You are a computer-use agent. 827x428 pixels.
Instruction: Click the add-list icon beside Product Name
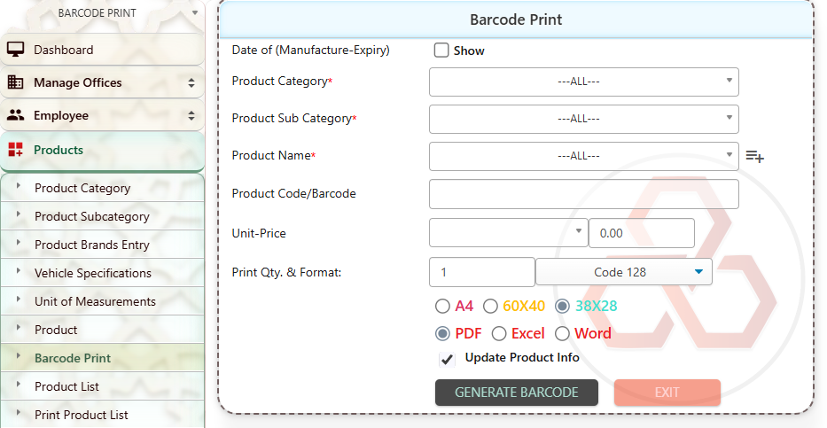[754, 156]
